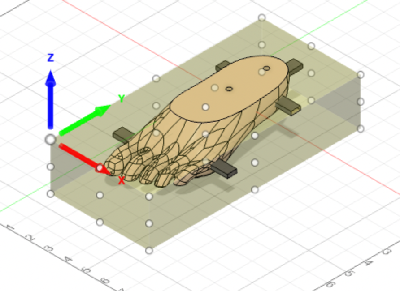Select stock point at top face center
Screen dimensions: 400x291
click(206, 107)
